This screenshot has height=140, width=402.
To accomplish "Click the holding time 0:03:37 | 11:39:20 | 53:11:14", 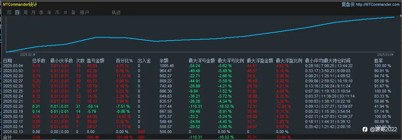I will (330, 96).
